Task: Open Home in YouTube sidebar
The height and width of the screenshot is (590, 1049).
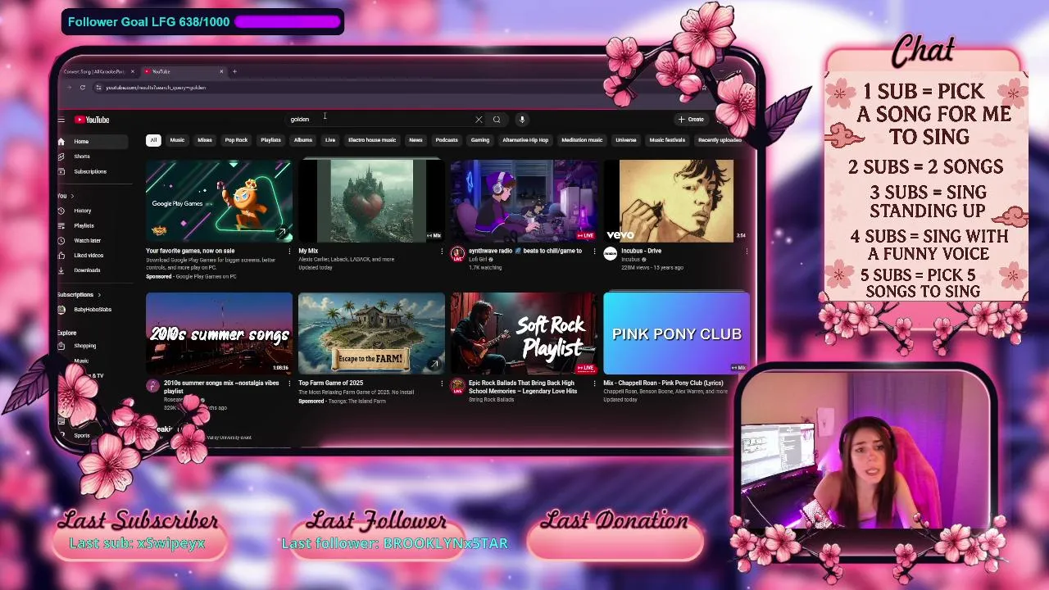Action: pos(93,141)
